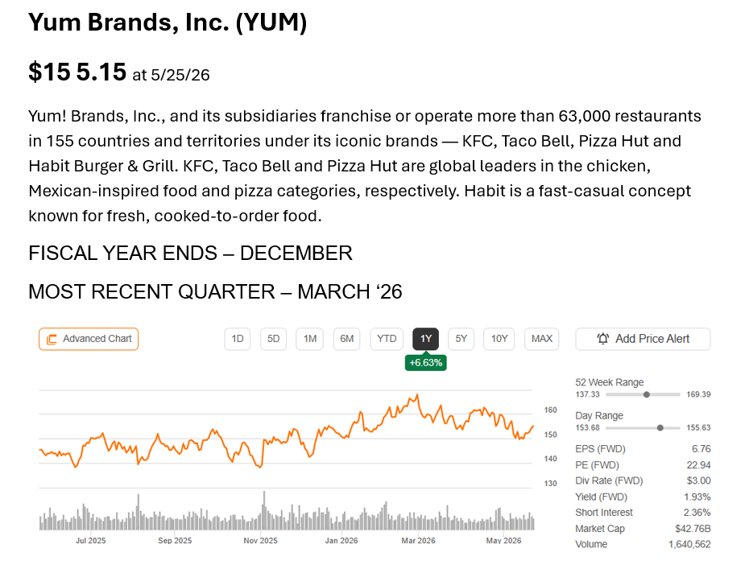Select the 6M chart period

coord(347,339)
